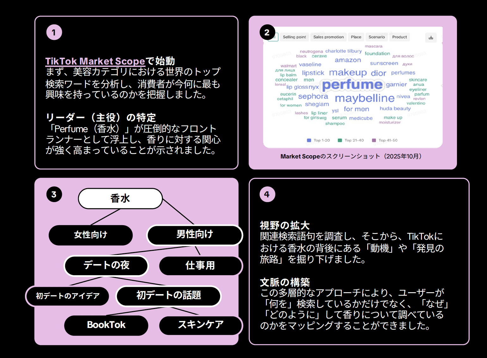
Task: Select the word "foundation"
Action: click(x=377, y=54)
